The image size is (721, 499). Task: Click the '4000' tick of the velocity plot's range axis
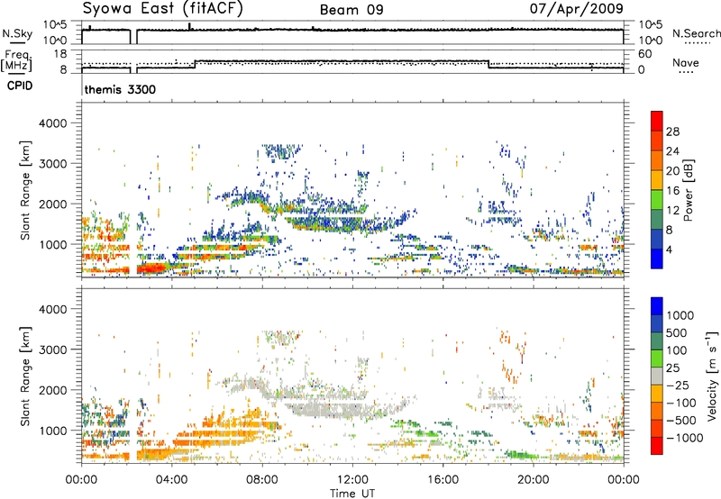point(52,309)
